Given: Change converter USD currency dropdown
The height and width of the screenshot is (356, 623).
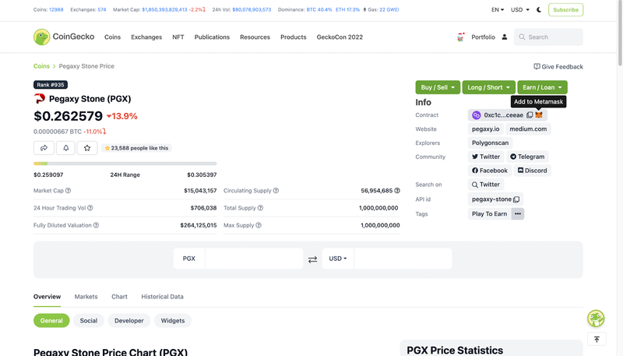Looking at the screenshot, I should 338,259.
